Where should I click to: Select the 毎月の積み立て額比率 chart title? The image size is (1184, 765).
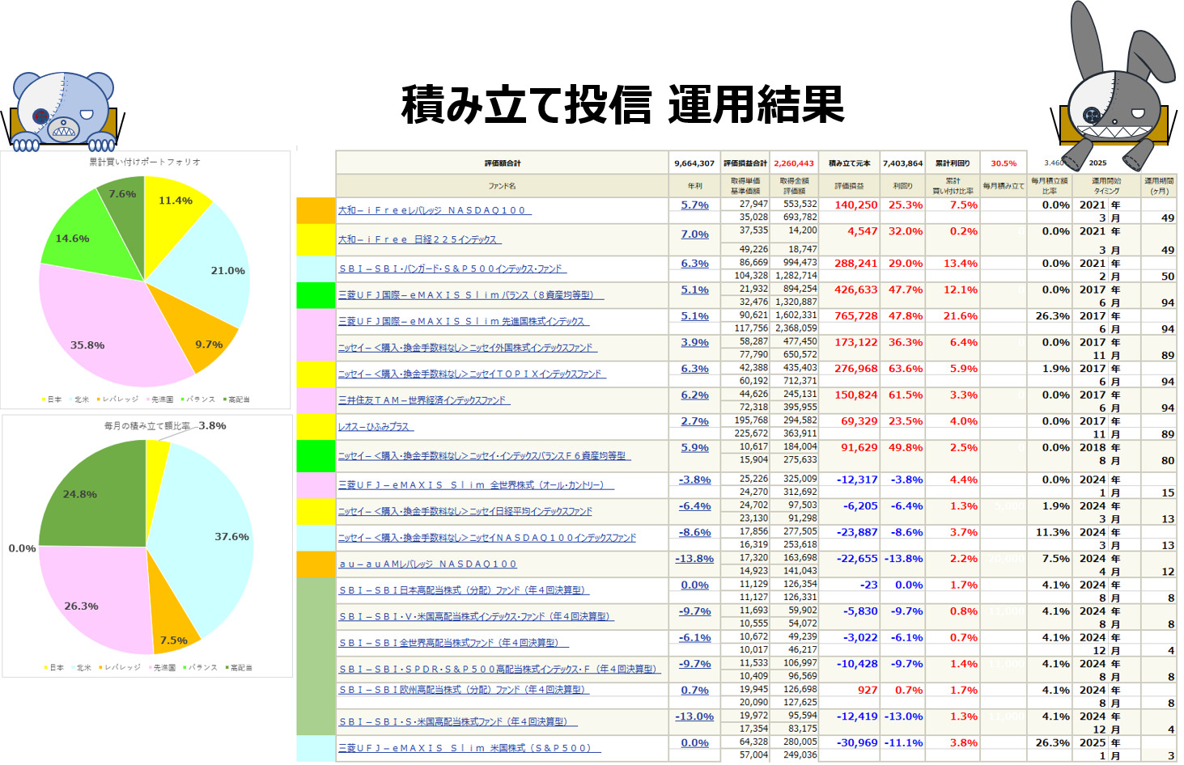[x=146, y=425]
